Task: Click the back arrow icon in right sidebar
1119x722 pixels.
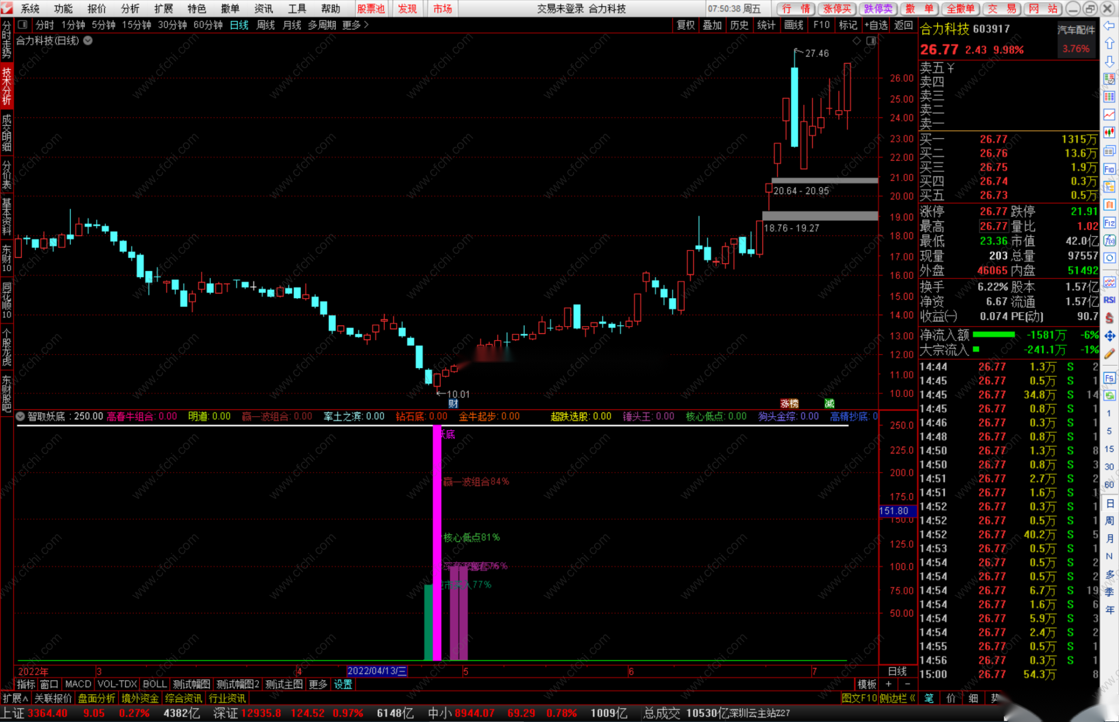Action: click(x=1109, y=26)
